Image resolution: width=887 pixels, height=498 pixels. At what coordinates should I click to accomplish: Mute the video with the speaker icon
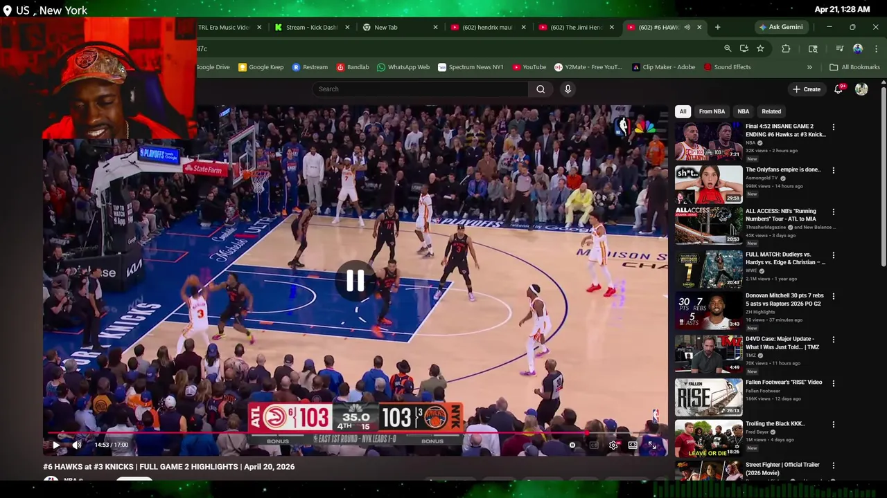[x=77, y=445]
